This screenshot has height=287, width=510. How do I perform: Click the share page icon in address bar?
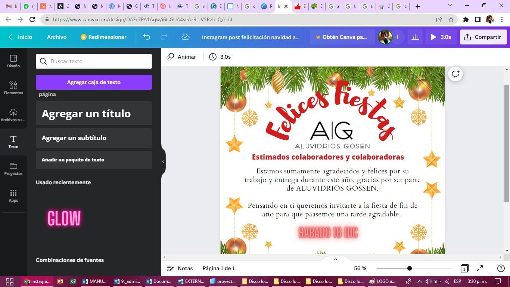point(439,19)
